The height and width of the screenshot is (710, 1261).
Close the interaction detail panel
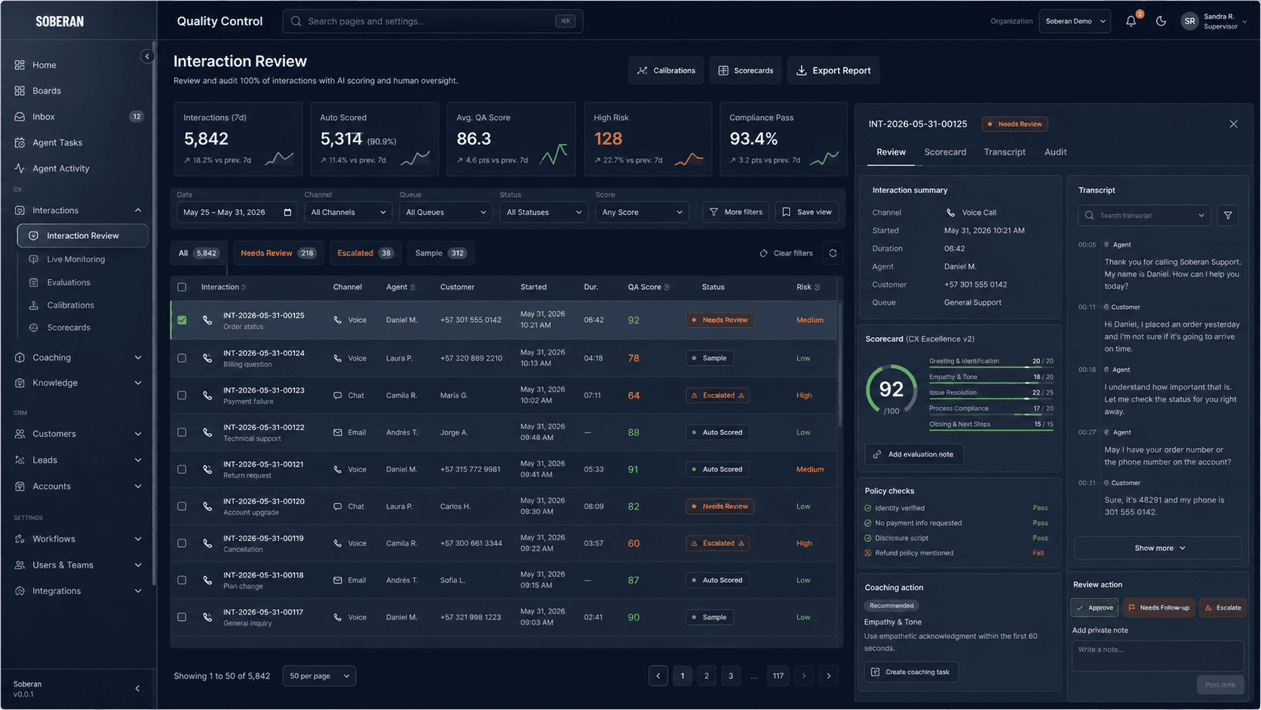click(x=1233, y=124)
